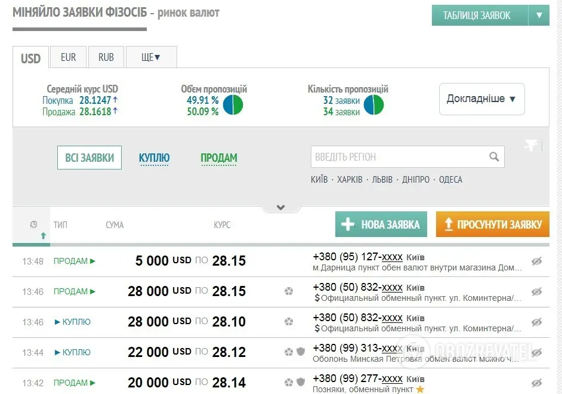Open arrow dropdown beside Таблиця заявок
562x394 pixels.
[x=539, y=16]
